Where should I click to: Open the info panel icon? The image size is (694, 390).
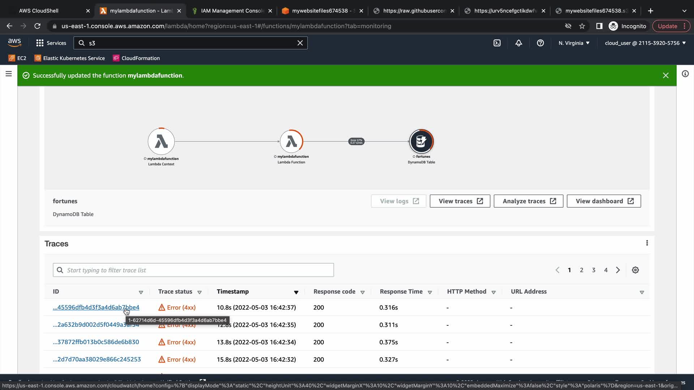(x=685, y=74)
